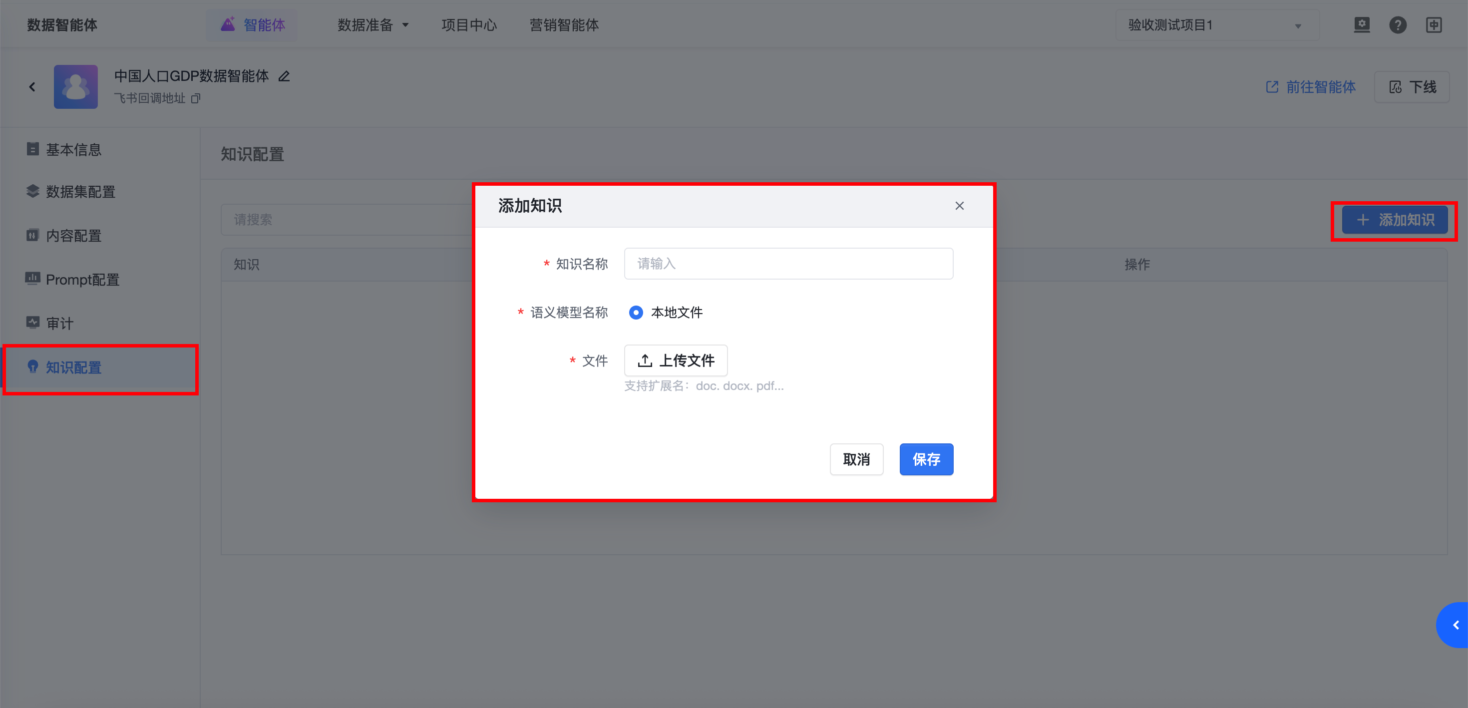Click the edit pencil icon beside agent name

(x=284, y=76)
